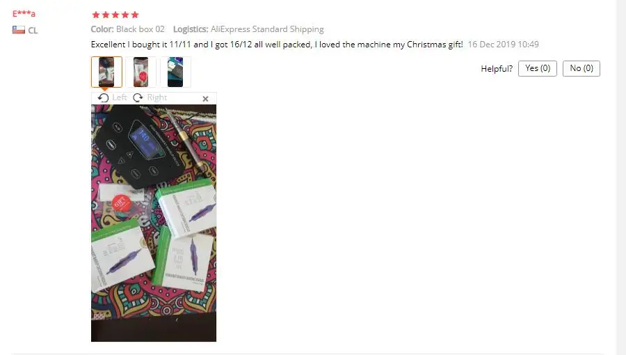626x355 pixels.
Task: Click the vertical page scrollbar
Action: coord(621,177)
